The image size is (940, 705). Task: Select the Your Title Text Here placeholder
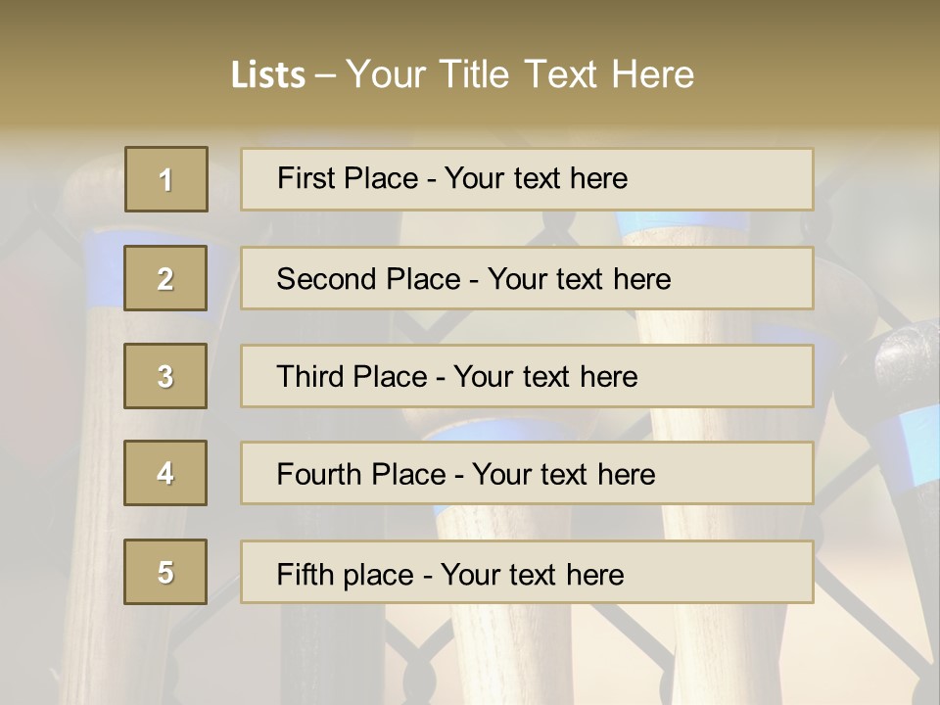[x=520, y=74]
